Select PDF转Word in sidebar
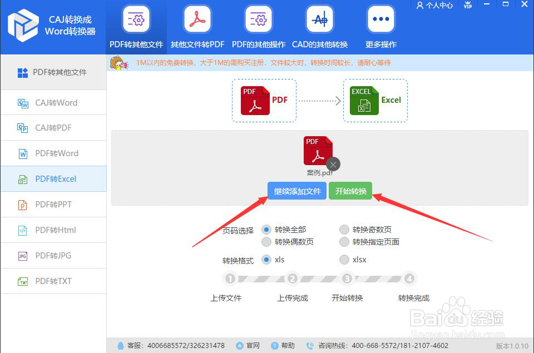 pos(53,153)
